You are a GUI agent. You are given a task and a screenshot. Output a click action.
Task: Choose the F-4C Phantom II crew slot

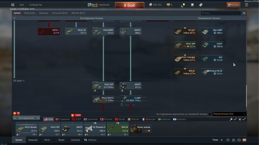(95, 129)
